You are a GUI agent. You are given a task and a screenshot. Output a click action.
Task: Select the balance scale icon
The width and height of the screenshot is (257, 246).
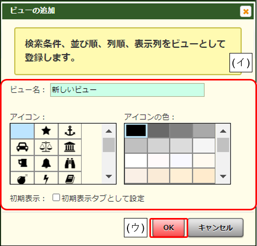click(46, 147)
